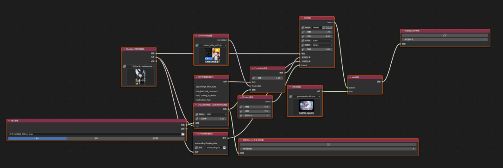Click the ControlNet strength field showing 1.00
The height and width of the screenshot is (168, 503).
click(270, 78)
